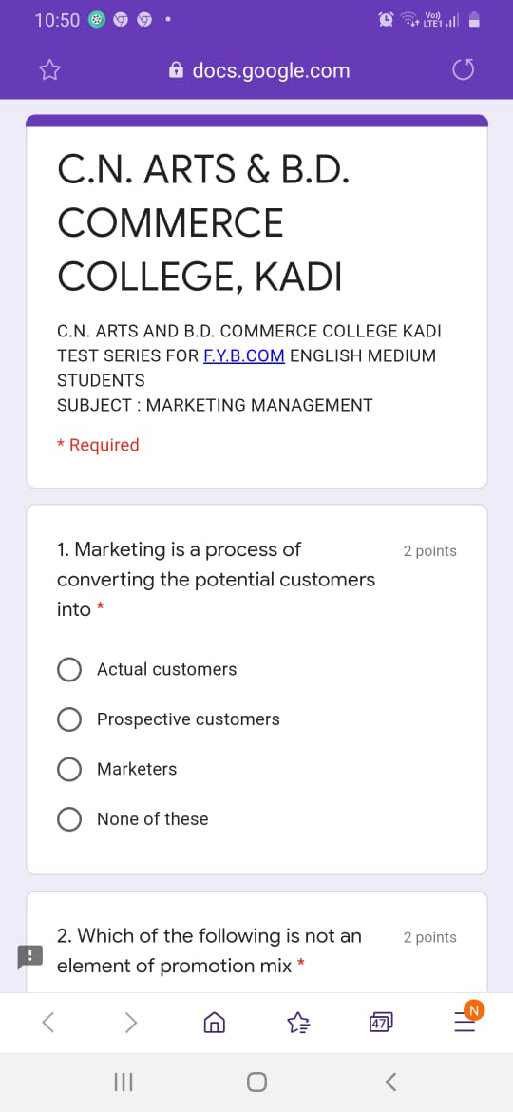
Task: Open the bookmarks list star icon
Action: point(297,1022)
